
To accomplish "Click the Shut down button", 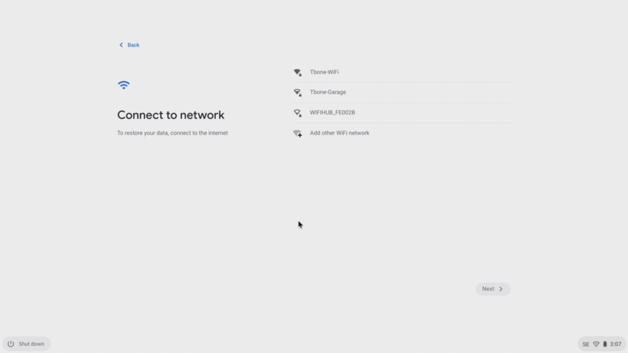I will click(x=26, y=344).
